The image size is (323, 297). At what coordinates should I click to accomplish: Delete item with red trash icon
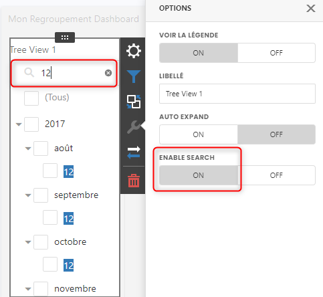(134, 181)
